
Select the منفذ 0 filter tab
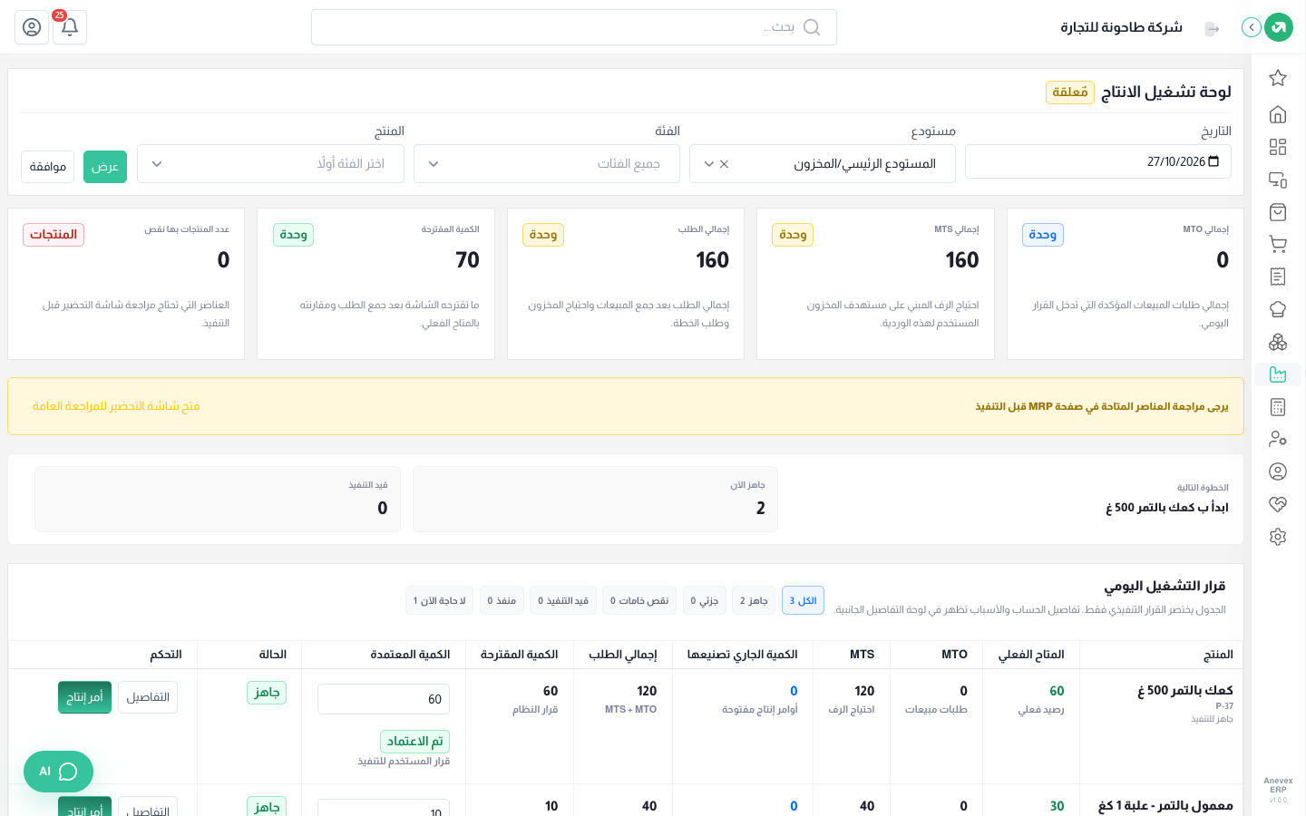(x=502, y=600)
